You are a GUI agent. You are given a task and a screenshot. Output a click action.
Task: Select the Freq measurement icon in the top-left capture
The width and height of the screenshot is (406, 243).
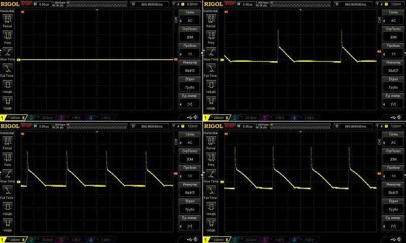(8, 35)
